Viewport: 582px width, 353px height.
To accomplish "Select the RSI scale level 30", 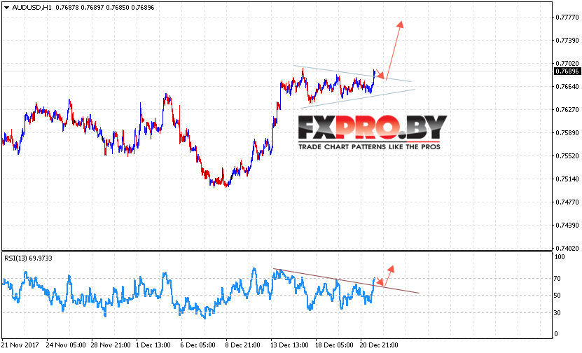I will [557, 313].
